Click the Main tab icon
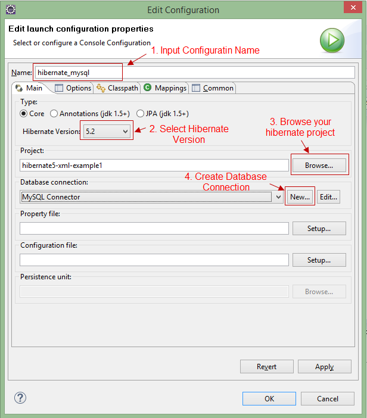Screen dimensions: 367x418 pyautogui.click(x=19, y=88)
